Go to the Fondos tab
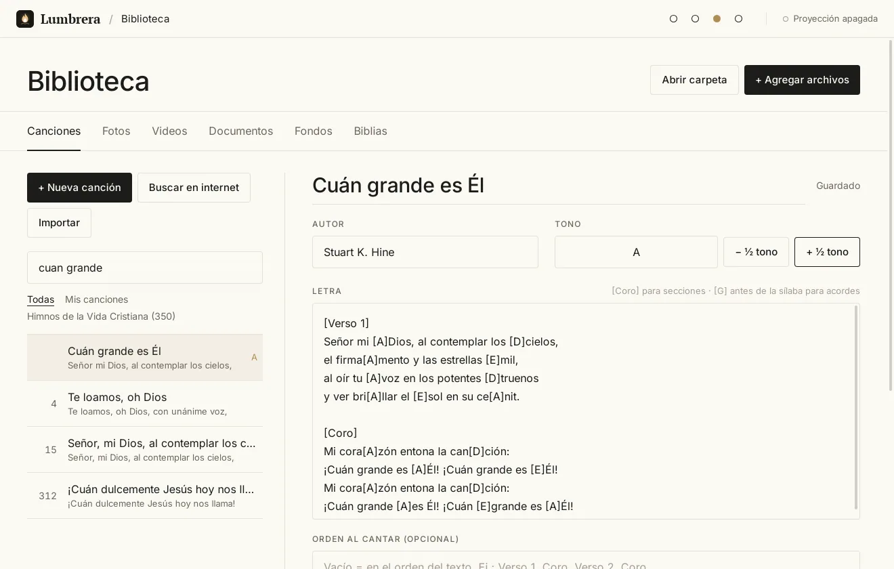The height and width of the screenshot is (569, 894). coord(313,131)
